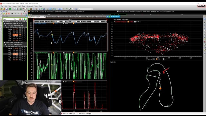Select main-lap radio for Damon Leitch Lap 1
206x116 pixels.
[x=20, y=50]
